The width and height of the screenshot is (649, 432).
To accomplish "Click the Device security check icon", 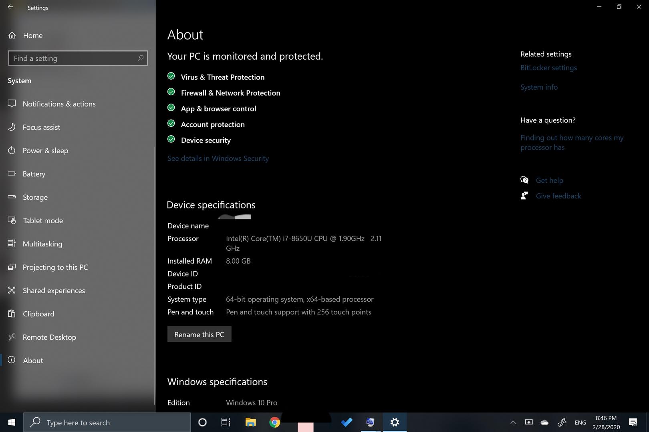I will pos(171,139).
